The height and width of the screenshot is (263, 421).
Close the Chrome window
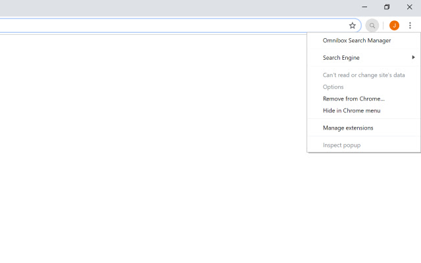coord(409,7)
